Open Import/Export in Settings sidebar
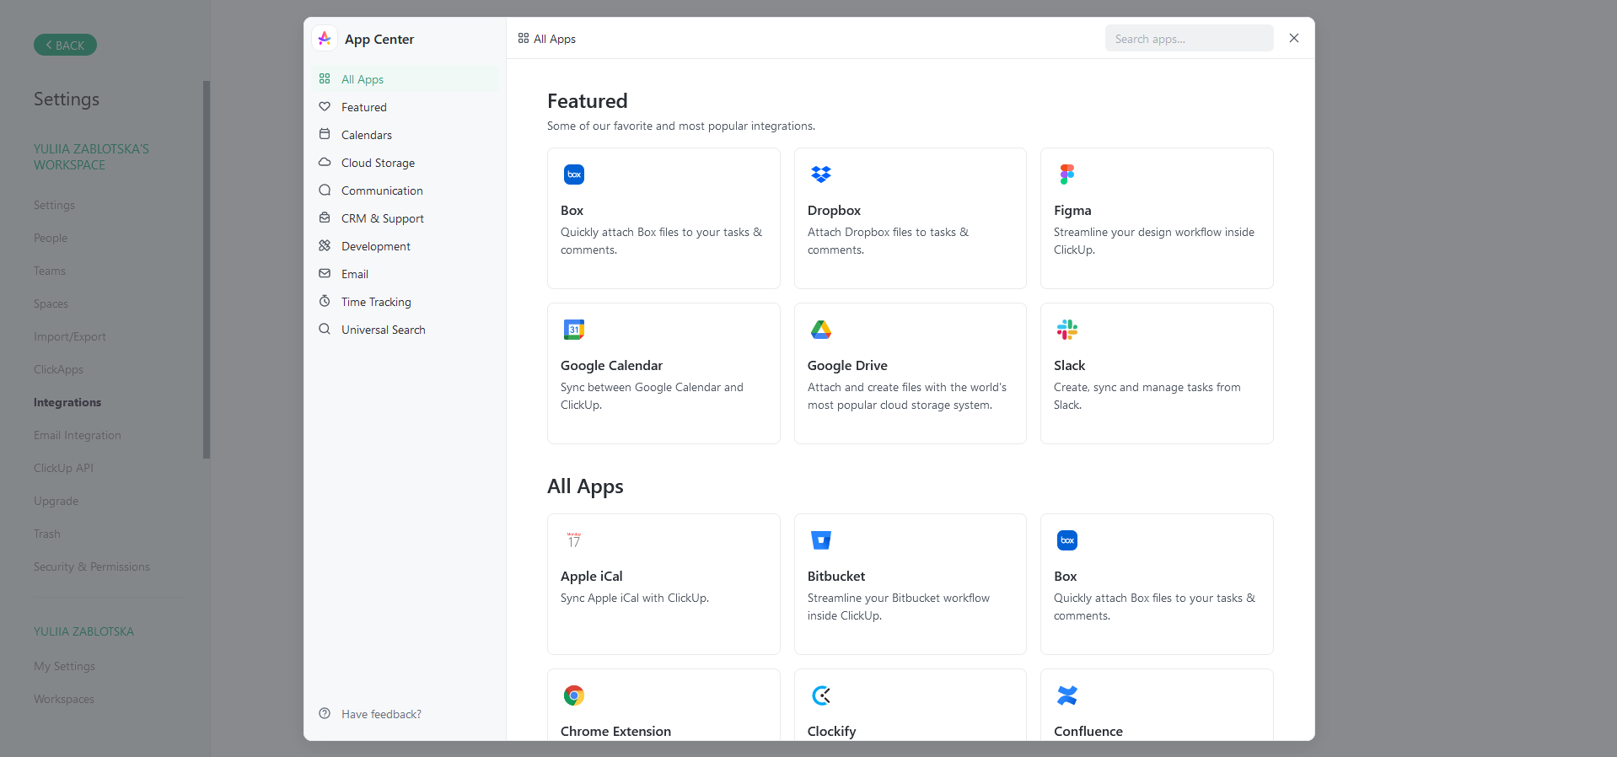Image resolution: width=1617 pixels, height=757 pixels. 70,336
